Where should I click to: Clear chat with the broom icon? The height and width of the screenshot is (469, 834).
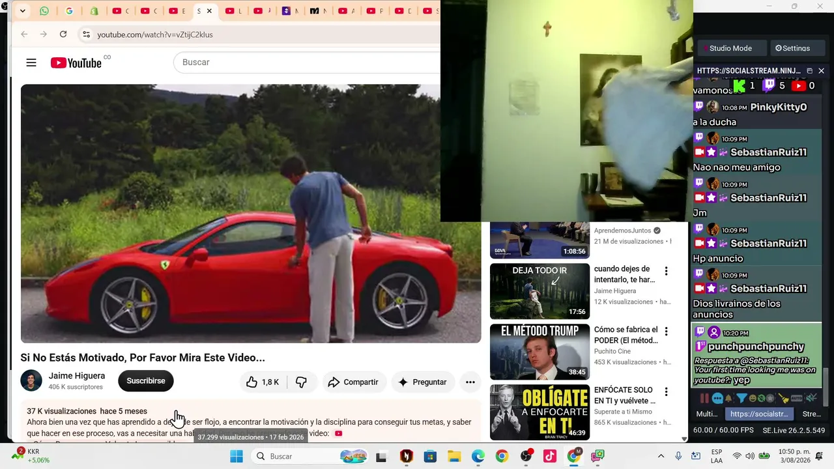tap(784, 398)
